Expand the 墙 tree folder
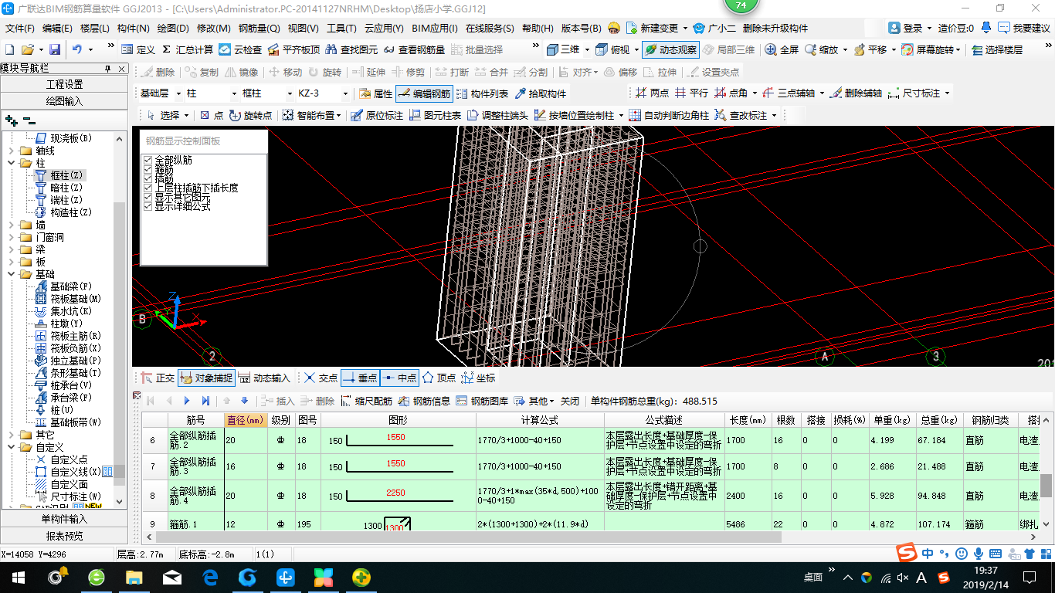 12,225
